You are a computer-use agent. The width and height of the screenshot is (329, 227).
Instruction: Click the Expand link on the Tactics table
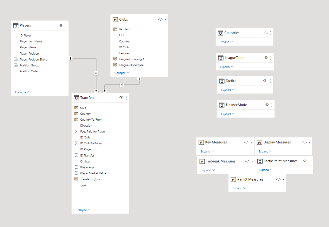click(228, 90)
